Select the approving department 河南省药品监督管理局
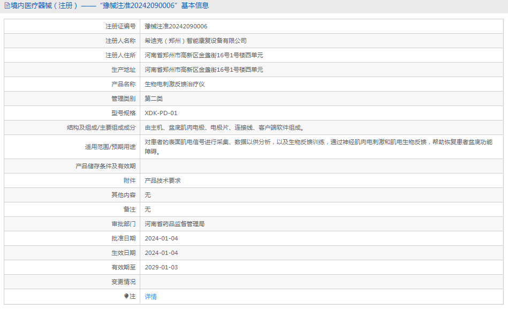Viewport: 508px width, 309px height. 175,224
